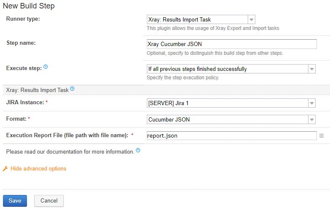Screen dimensions: 330x211
Task: Click 'If all previous steps finished successfully' box
Action: (231, 69)
